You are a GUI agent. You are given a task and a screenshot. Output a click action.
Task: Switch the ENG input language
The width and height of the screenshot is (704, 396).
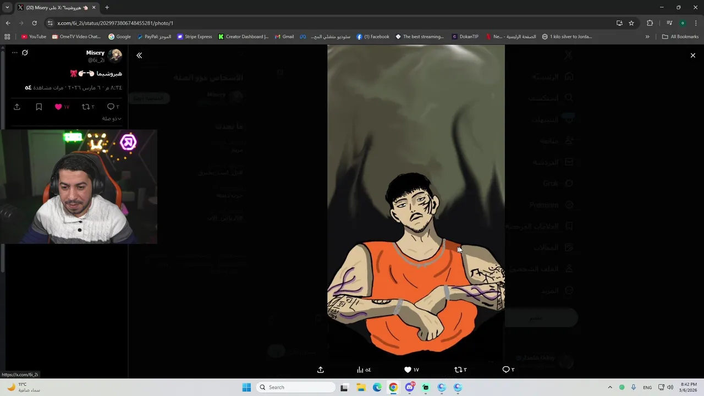coord(647,387)
